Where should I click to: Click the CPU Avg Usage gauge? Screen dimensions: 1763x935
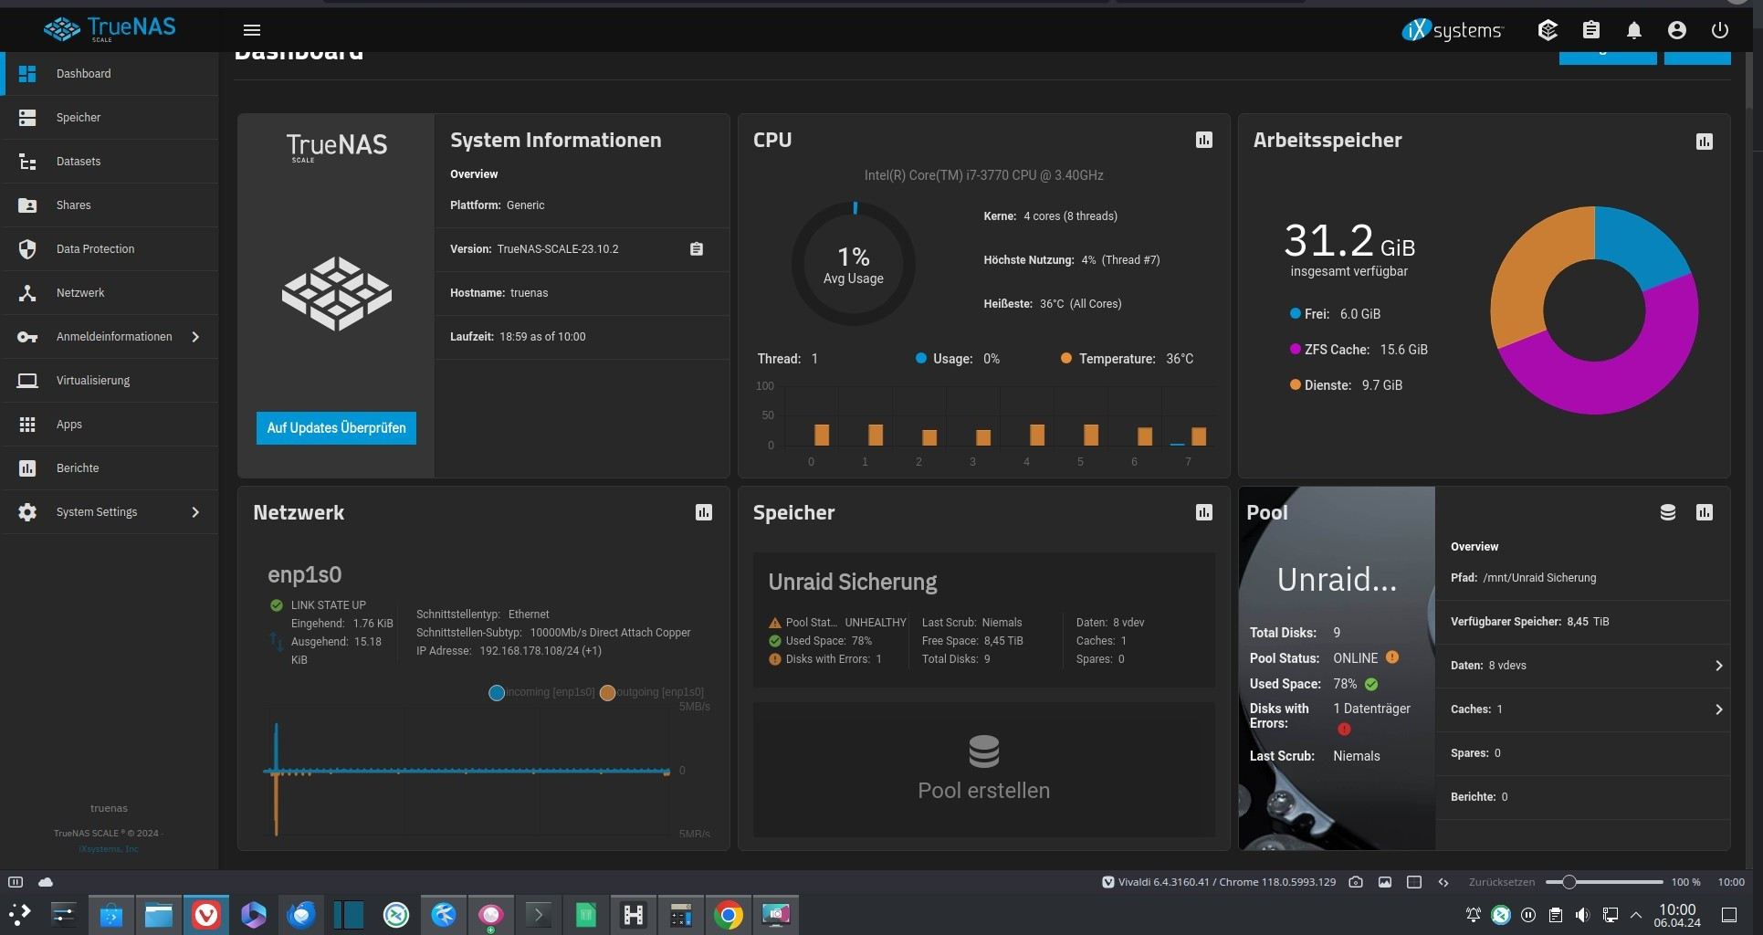click(x=854, y=264)
